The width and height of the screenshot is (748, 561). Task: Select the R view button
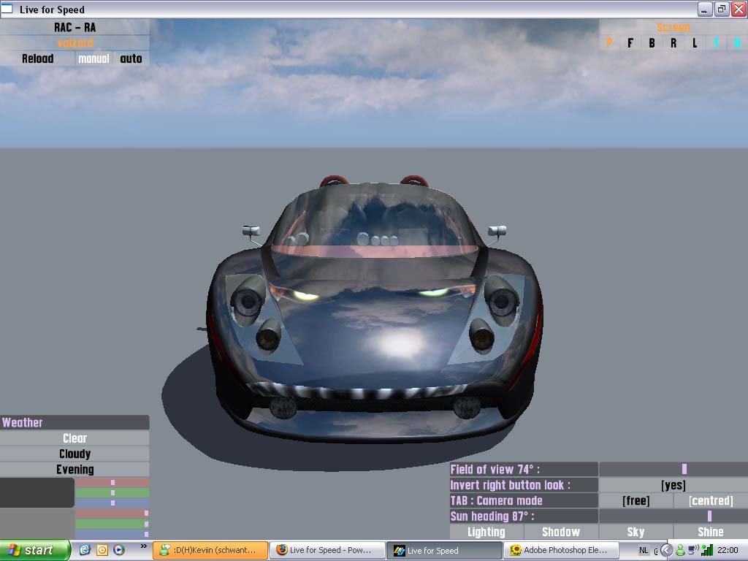(673, 43)
